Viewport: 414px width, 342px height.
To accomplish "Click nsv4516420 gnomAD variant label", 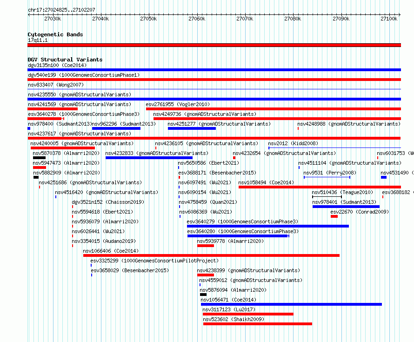I will point(107,192).
